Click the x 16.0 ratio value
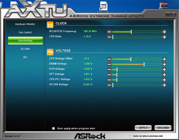Image resolution: width=179 pixels, height=140 pixels. (87, 37)
